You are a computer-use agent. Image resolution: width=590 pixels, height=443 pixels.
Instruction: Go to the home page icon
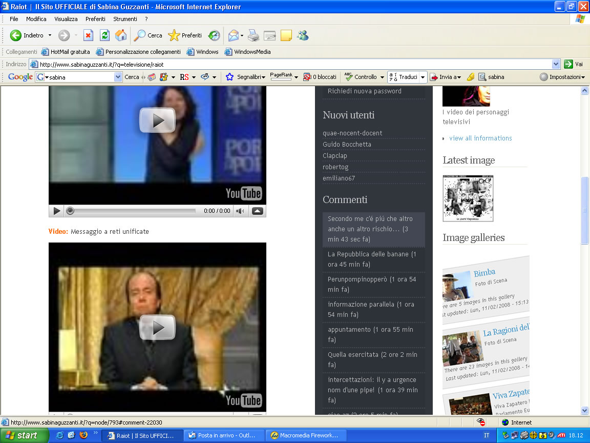[121, 35]
